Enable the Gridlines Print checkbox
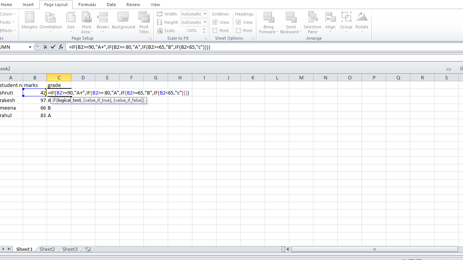463x260 pixels. [x=215, y=31]
